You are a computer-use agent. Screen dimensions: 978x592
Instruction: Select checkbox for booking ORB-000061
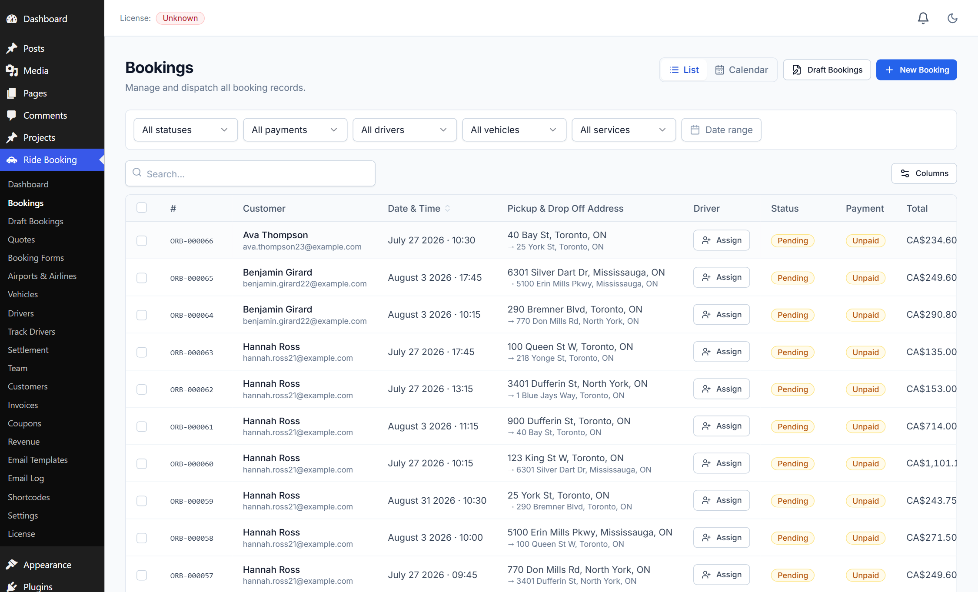pyautogui.click(x=142, y=426)
